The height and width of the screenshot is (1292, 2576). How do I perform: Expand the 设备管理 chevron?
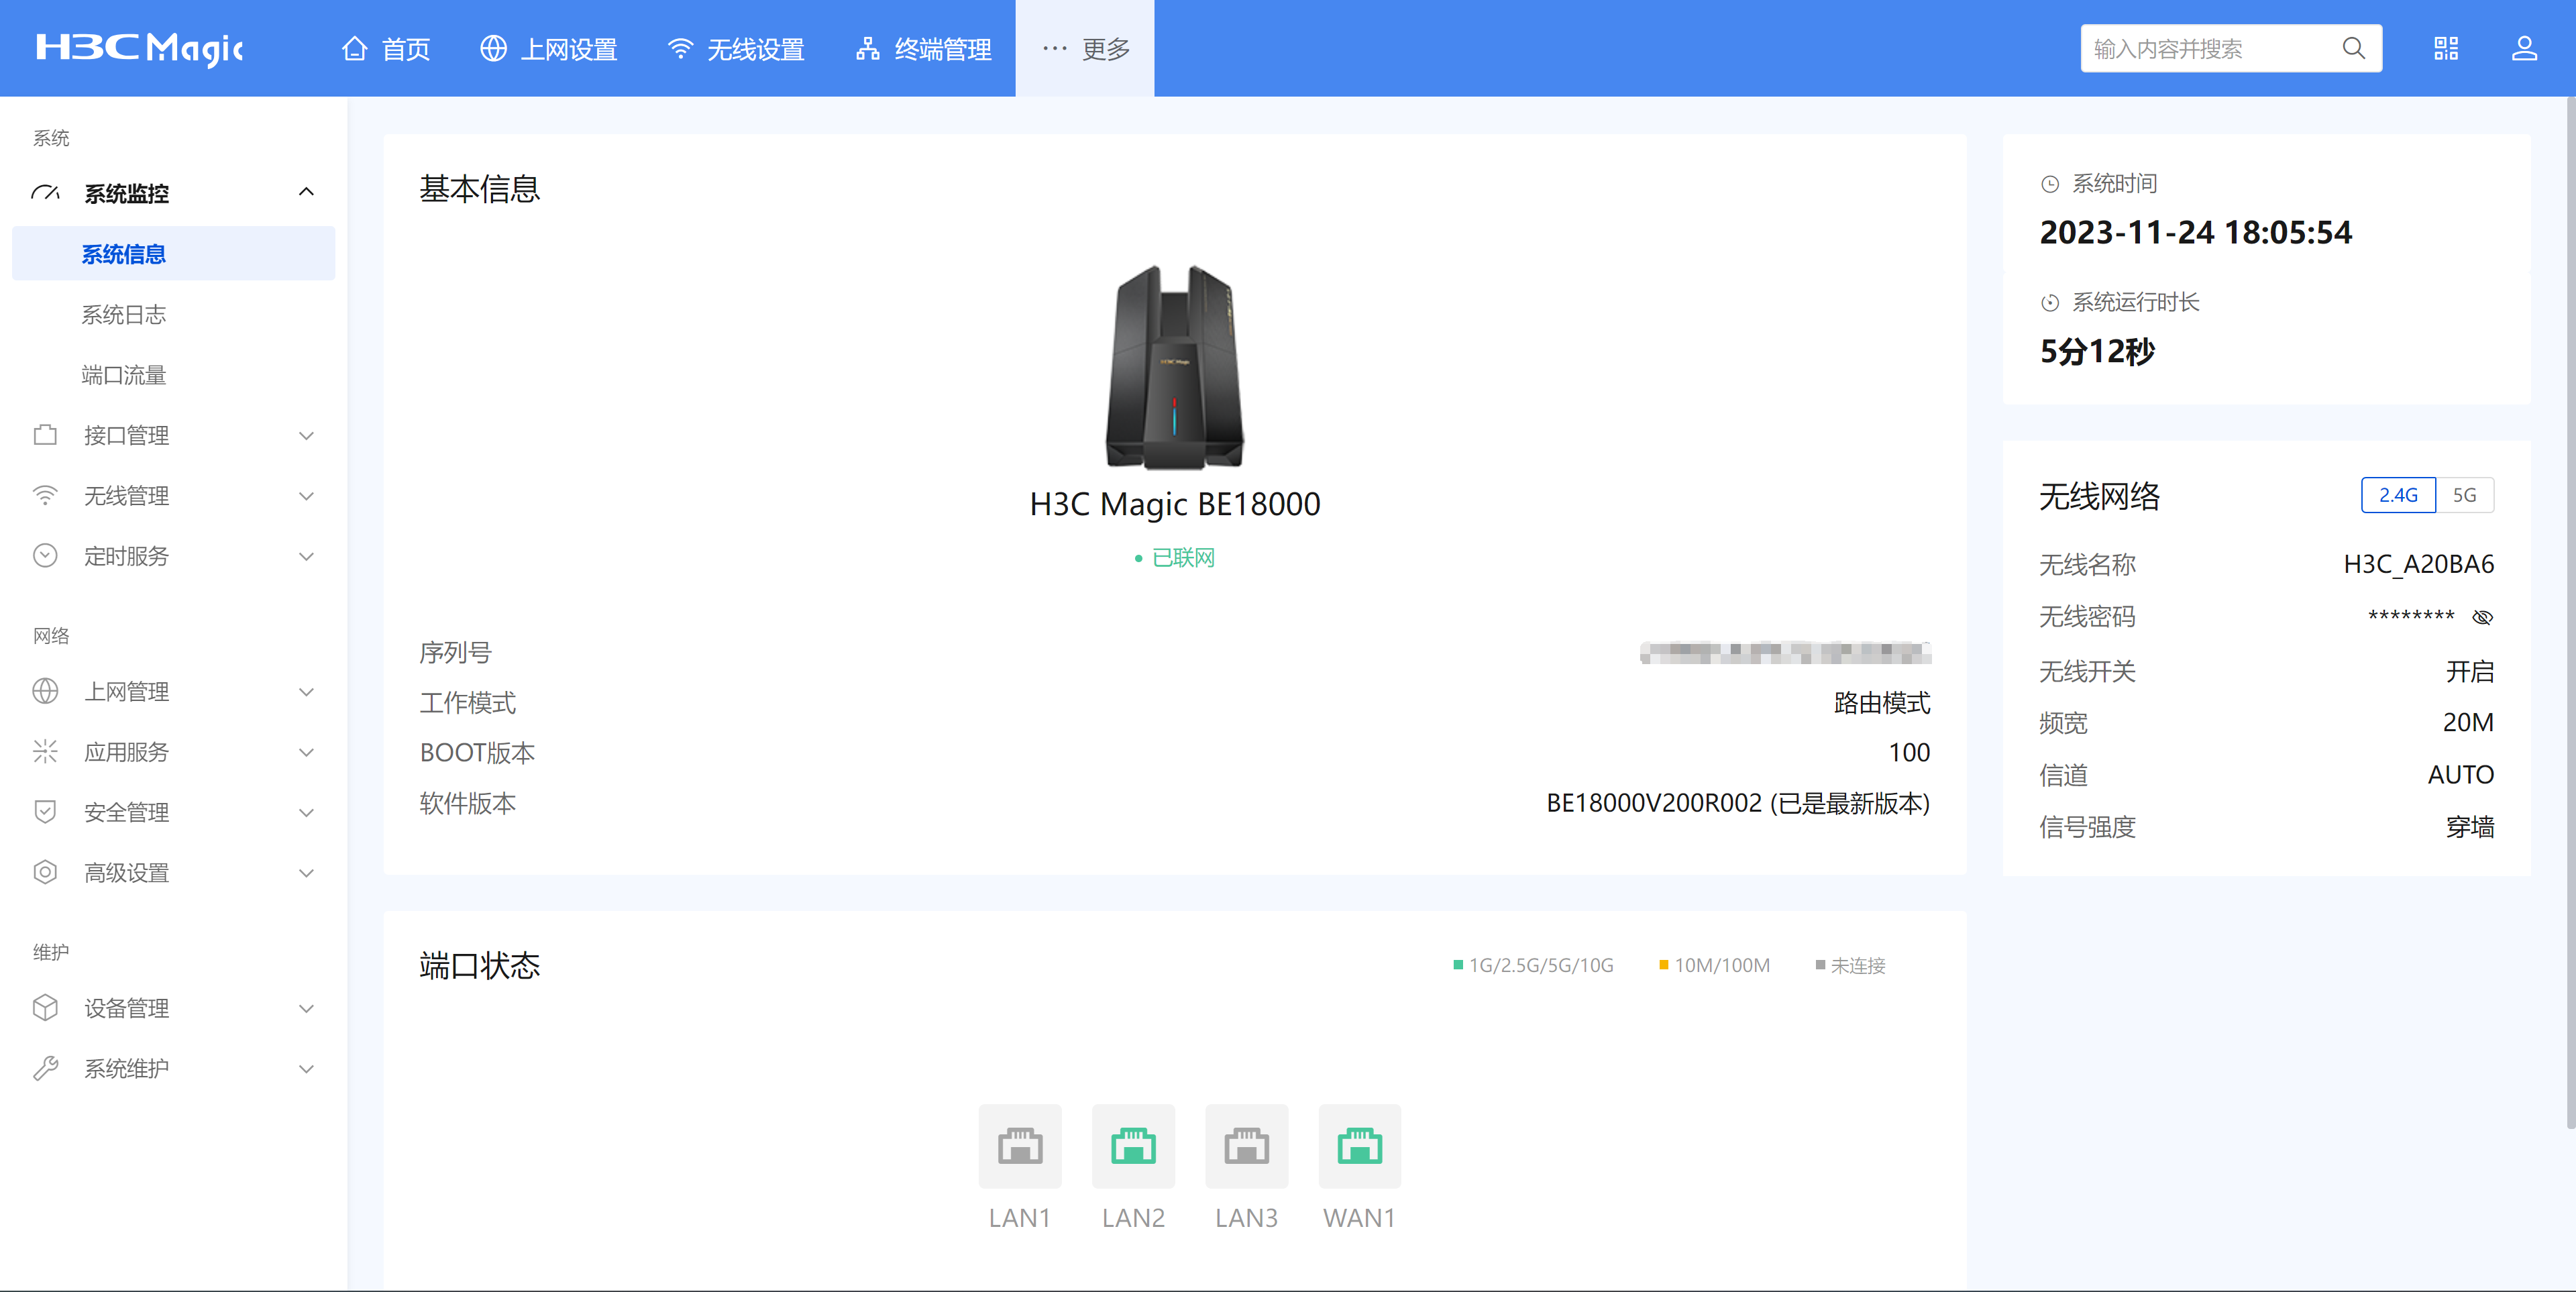coord(307,1008)
